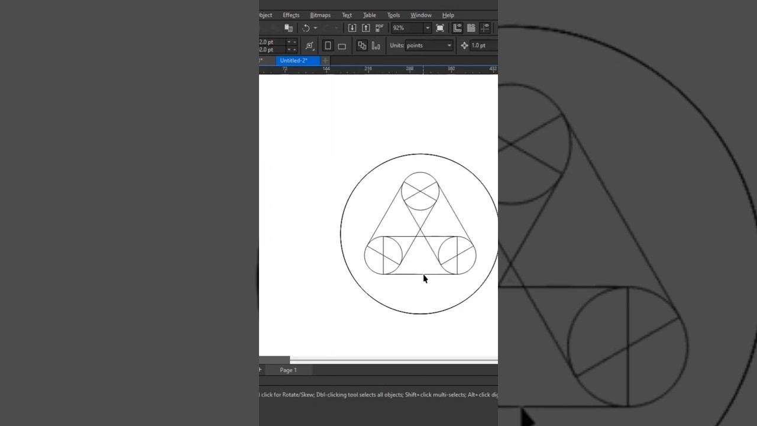Click the bottom horizontal line of the drawing
This screenshot has width=757, height=426.
click(x=420, y=274)
